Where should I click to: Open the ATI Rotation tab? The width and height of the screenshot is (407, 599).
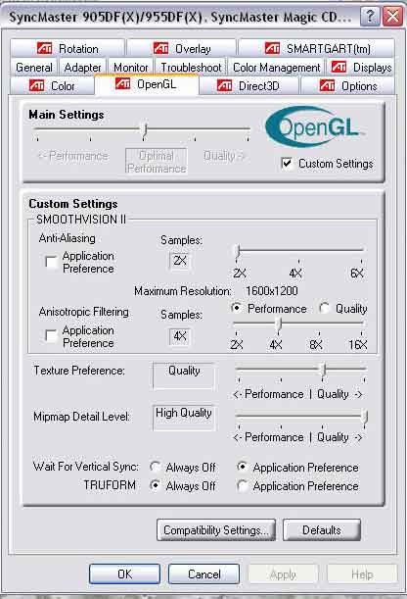tap(68, 48)
